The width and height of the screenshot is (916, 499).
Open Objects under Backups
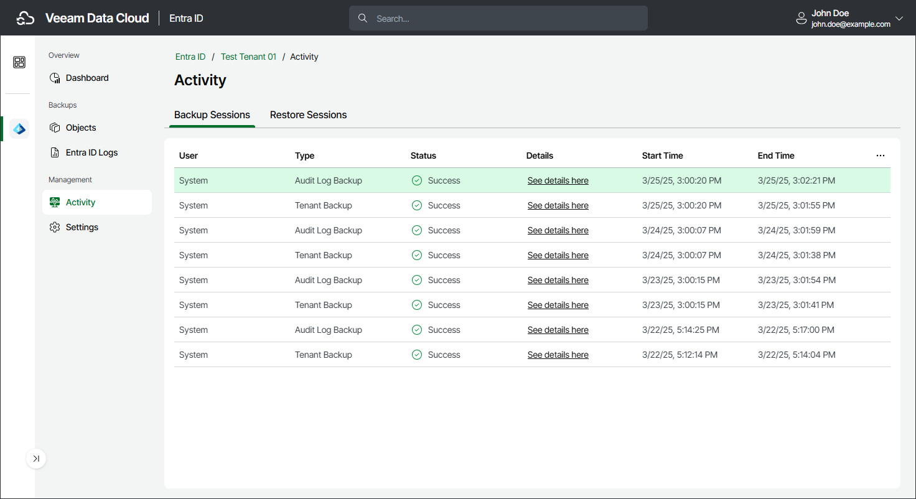click(x=97, y=128)
